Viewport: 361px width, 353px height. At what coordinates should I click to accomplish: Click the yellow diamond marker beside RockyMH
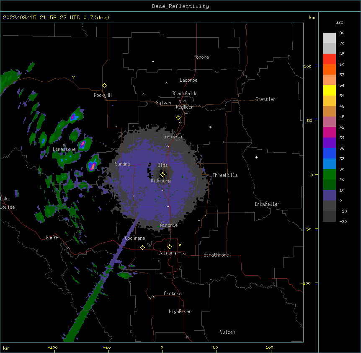pyautogui.click(x=104, y=86)
